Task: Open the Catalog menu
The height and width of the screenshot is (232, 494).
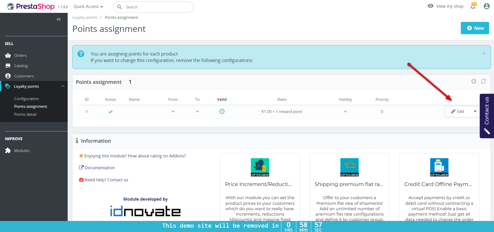Action: 21,66
